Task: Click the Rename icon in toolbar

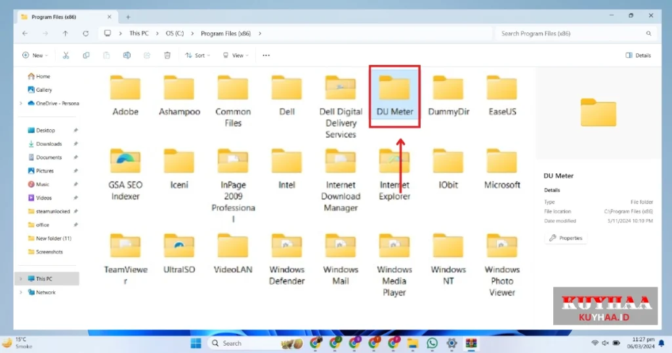Action: pos(127,55)
